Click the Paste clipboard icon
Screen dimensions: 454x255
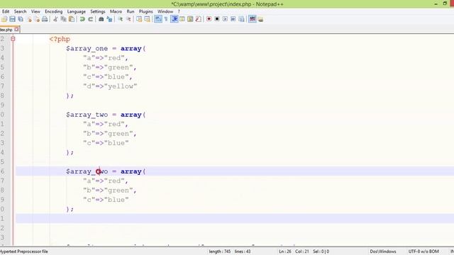point(71,19)
